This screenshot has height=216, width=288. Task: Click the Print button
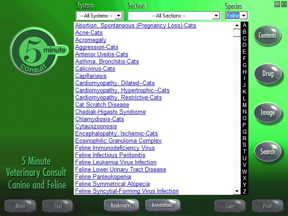pos(267,206)
